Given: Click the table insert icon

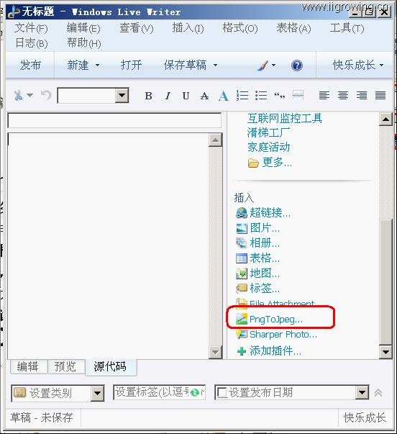Looking at the screenshot, I should 241,258.
